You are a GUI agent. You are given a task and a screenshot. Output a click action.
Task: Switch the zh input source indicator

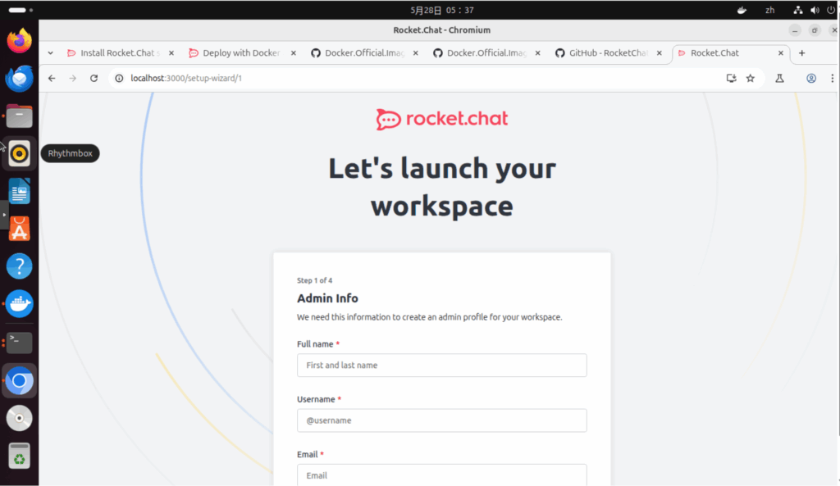point(769,10)
